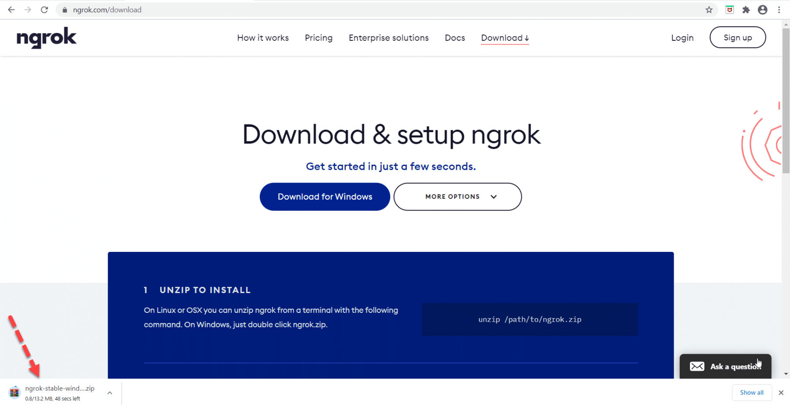Click the page vertical scrollbar thumb

point(786,101)
